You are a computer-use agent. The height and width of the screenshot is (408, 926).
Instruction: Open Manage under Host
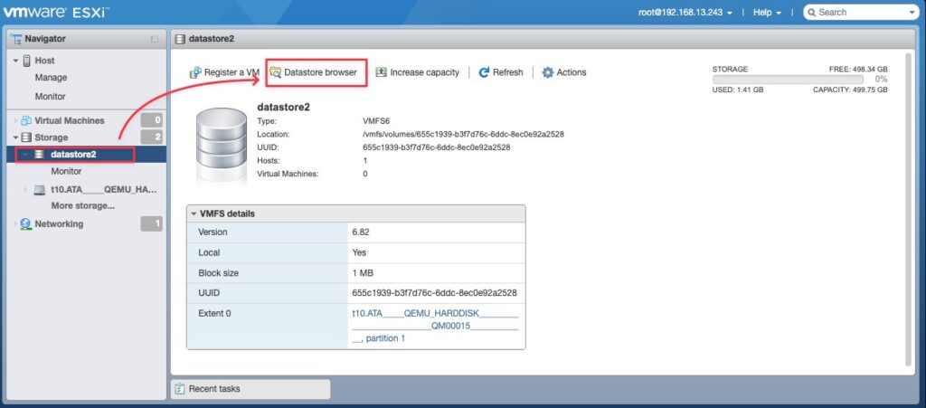pyautogui.click(x=51, y=78)
